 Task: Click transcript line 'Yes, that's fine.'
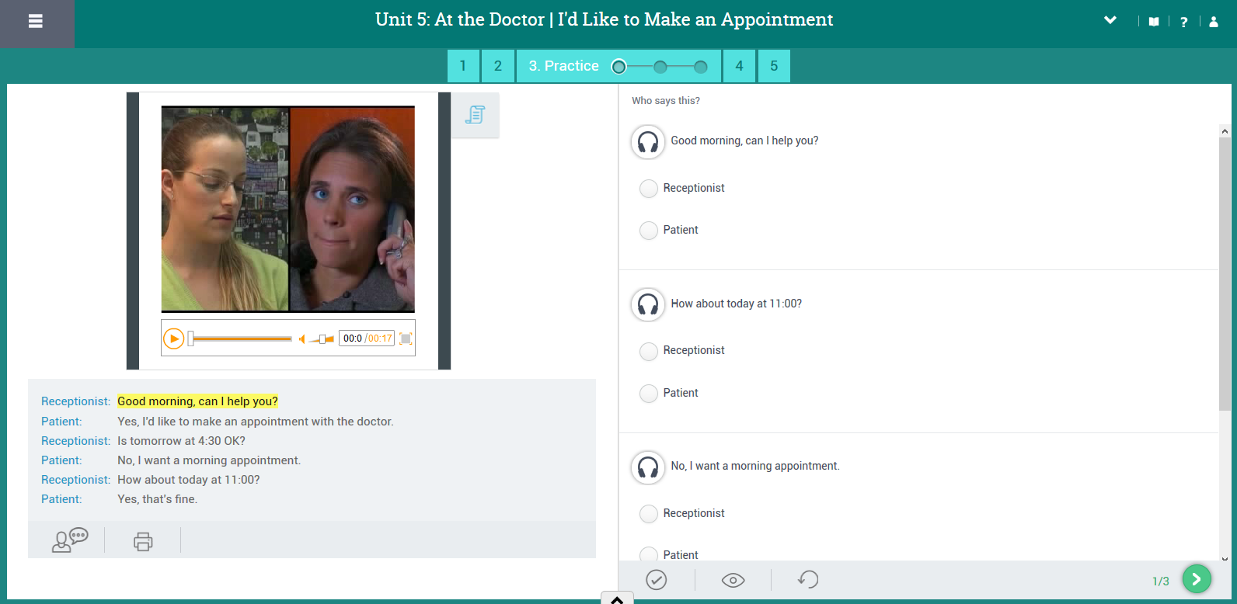coord(158,499)
